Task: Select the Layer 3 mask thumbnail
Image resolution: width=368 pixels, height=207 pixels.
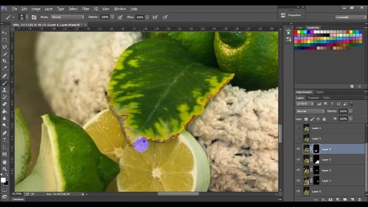Action: 316,160
